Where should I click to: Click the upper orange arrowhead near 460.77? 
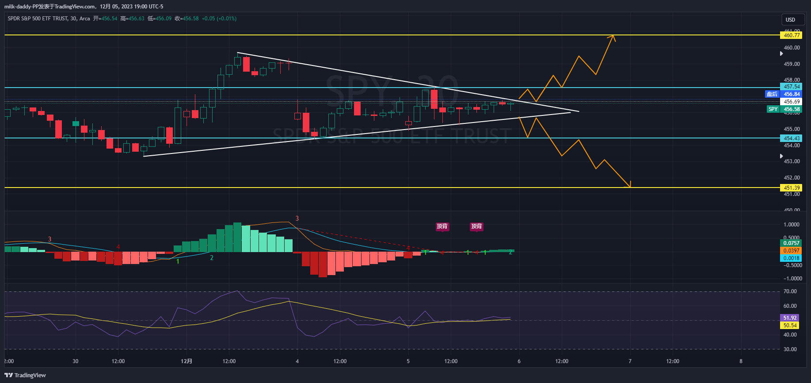pyautogui.click(x=613, y=37)
